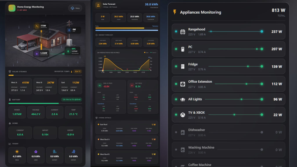
Task: Click the Dishwasher icon
Action: pos(183,132)
